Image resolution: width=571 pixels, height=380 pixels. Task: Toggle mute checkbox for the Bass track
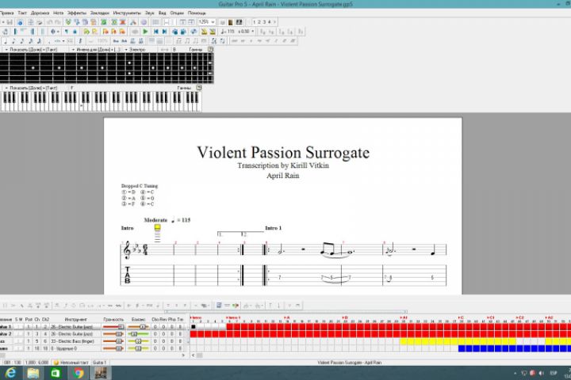tap(21, 341)
